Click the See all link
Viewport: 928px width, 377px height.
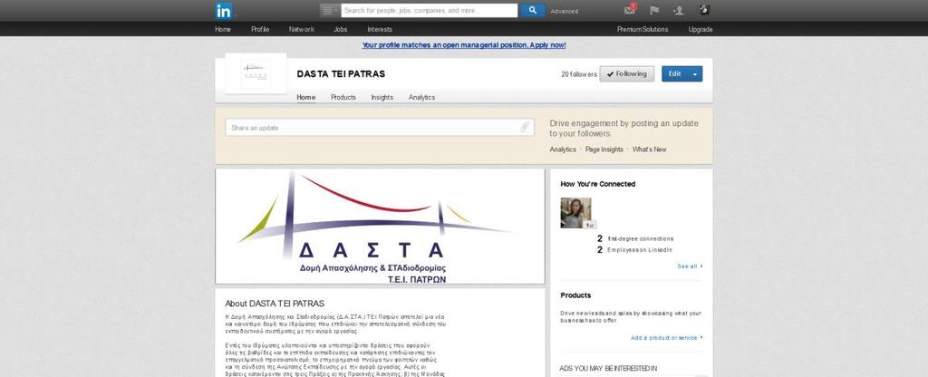coord(690,267)
